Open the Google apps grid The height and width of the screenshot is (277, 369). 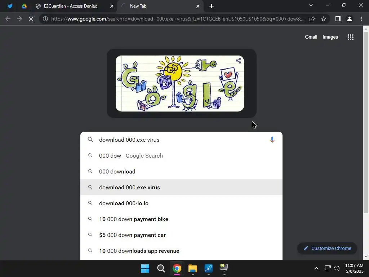[351, 37]
